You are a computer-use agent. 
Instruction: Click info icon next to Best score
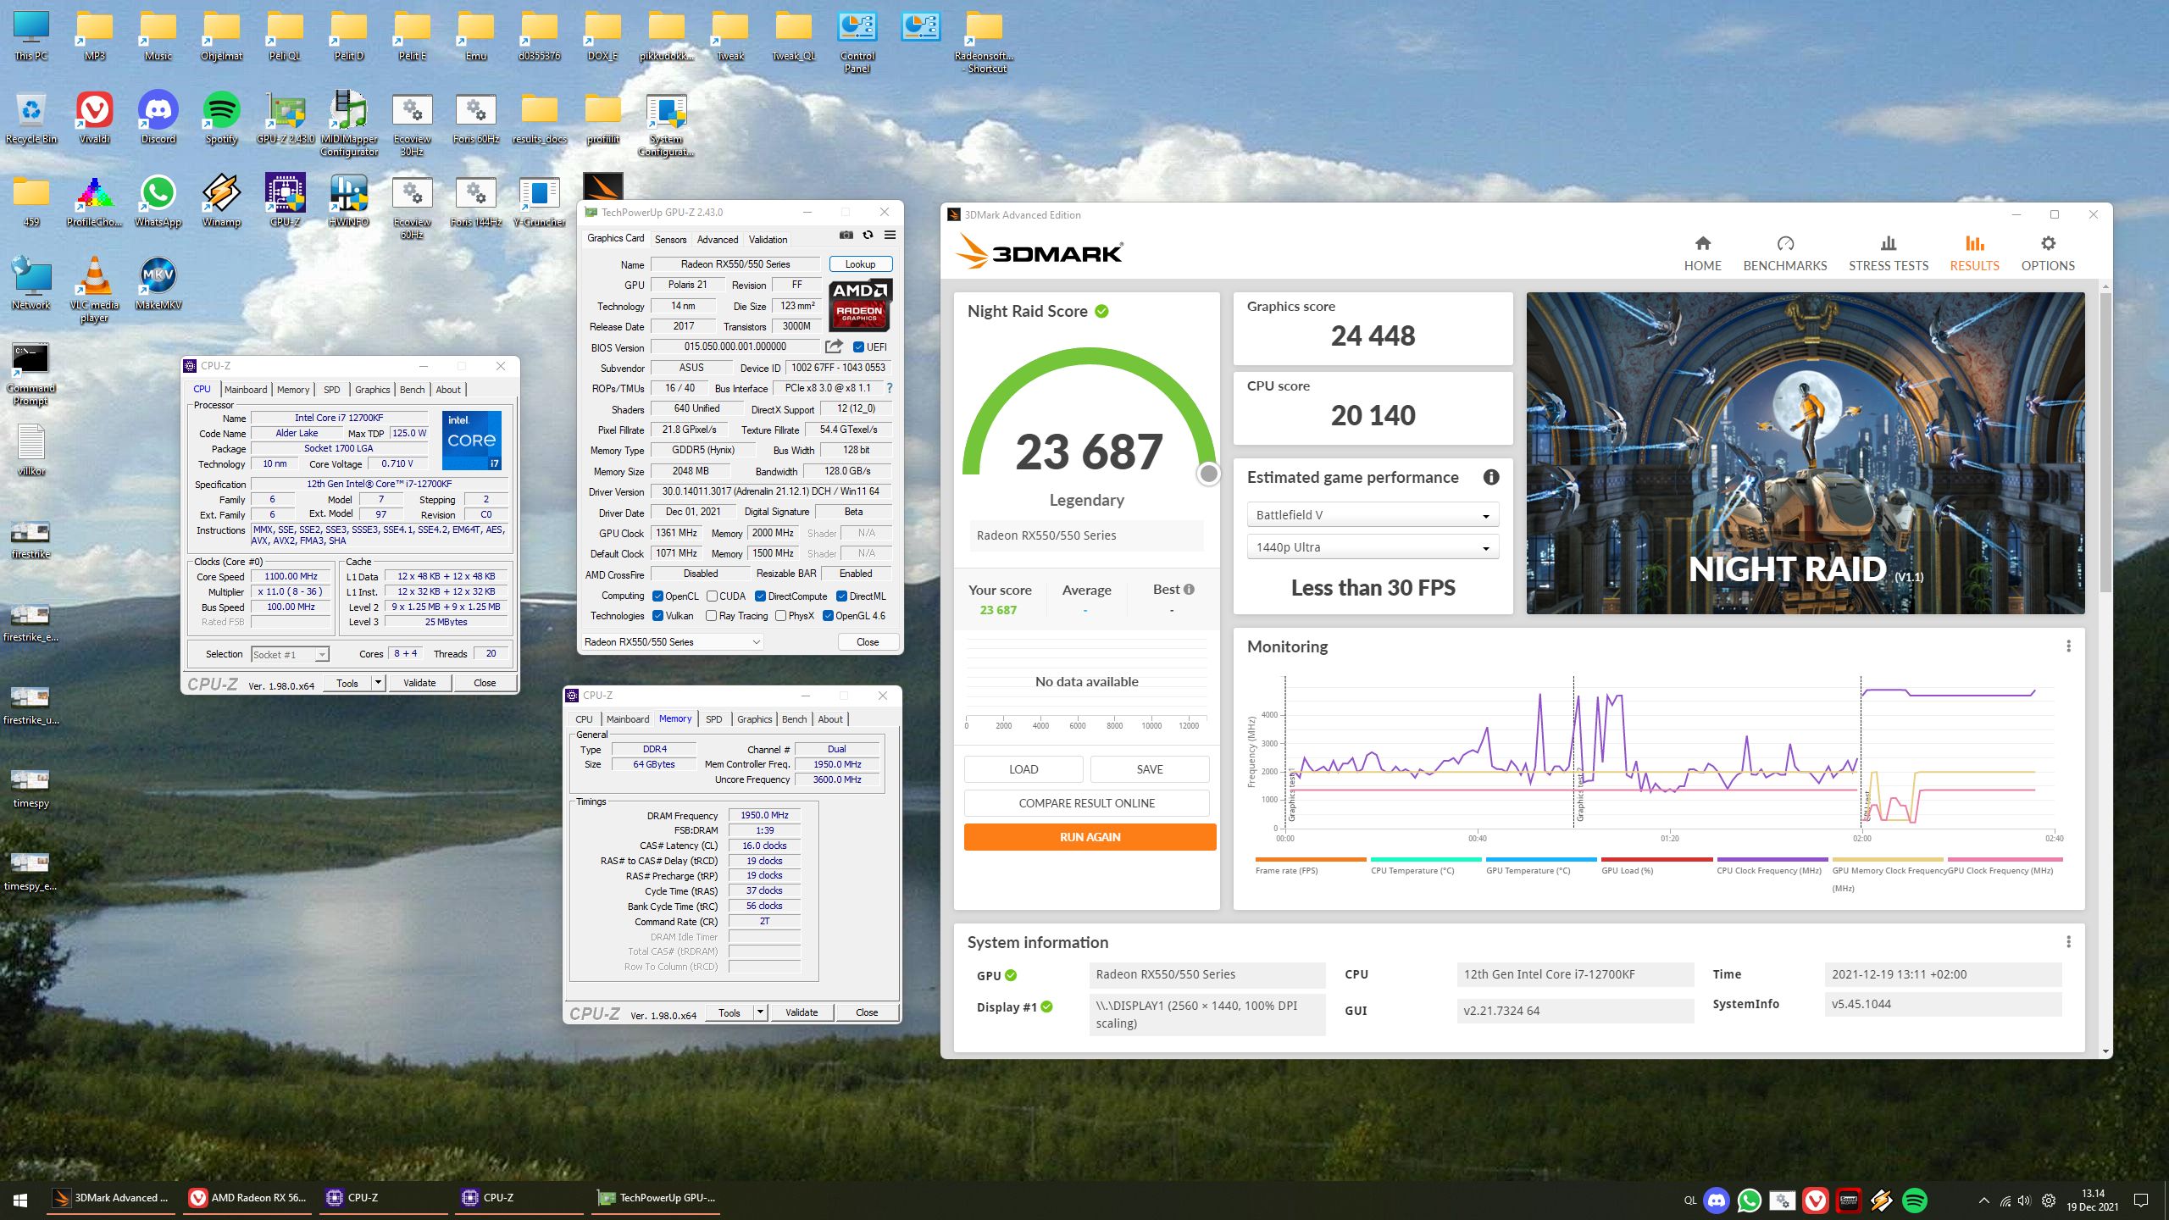(x=1189, y=590)
